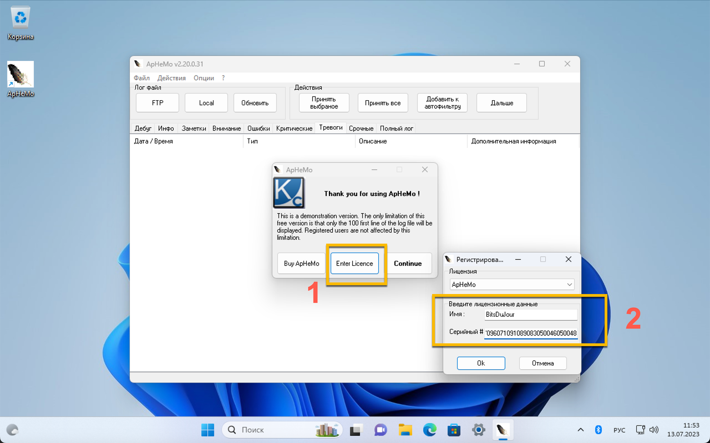Open the network tray icon

click(x=640, y=430)
